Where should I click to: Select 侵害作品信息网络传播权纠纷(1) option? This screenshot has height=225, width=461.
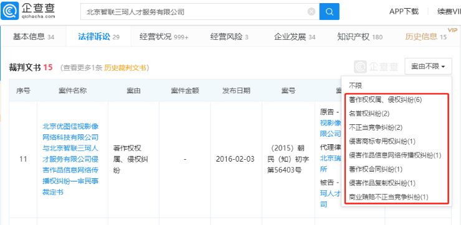[x=395, y=155]
